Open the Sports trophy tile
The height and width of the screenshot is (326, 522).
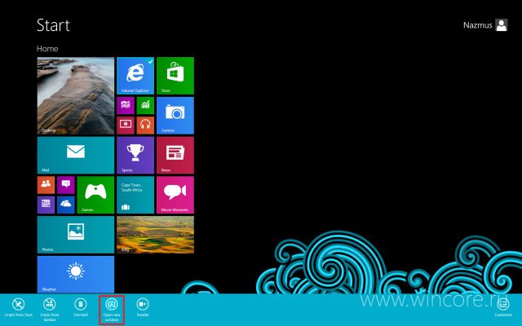pos(135,155)
